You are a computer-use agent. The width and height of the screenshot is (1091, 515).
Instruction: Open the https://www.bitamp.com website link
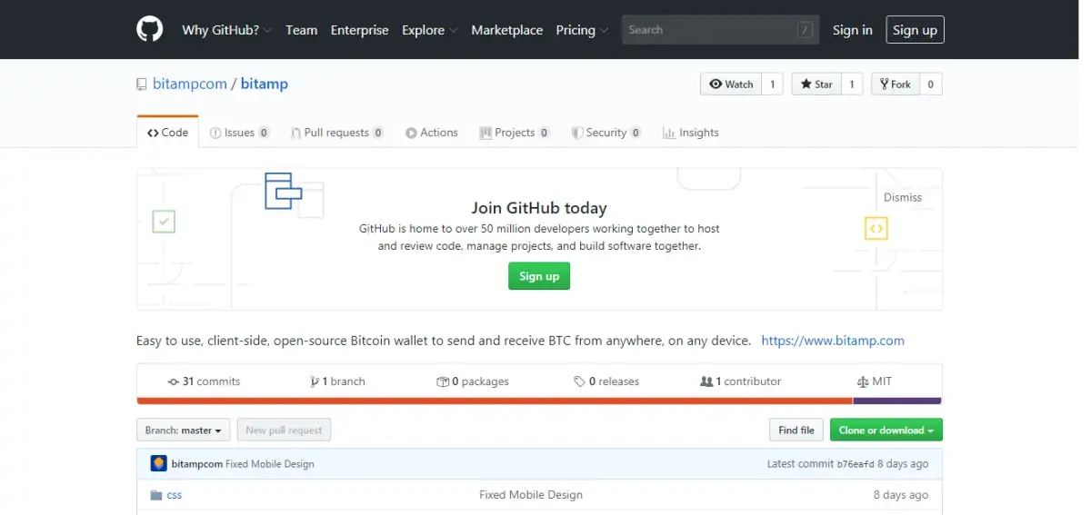click(x=833, y=341)
